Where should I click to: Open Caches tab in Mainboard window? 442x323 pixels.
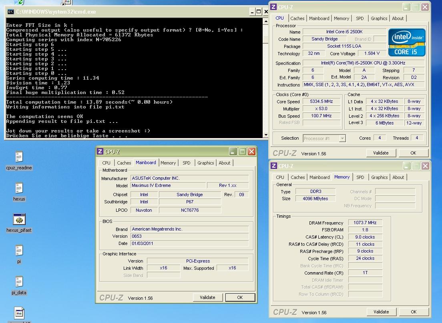124,163
